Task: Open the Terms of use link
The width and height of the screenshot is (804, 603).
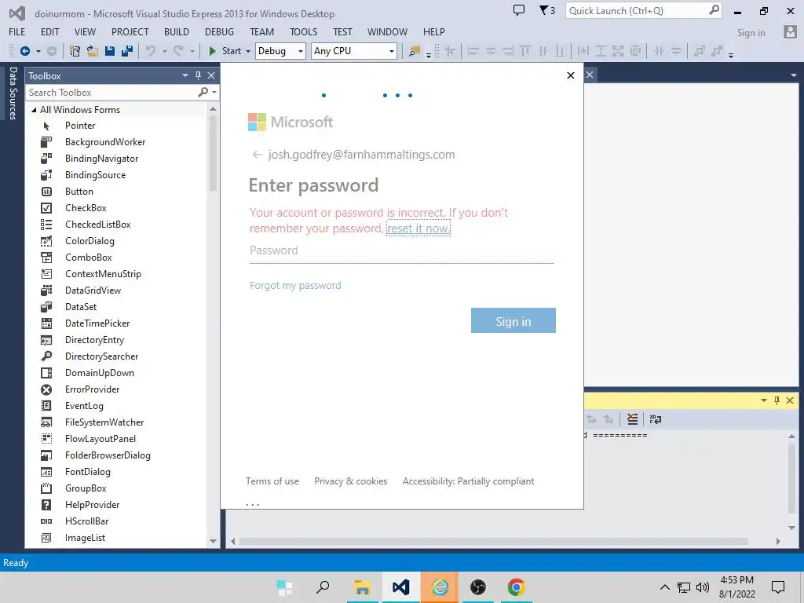Action: pos(272,481)
